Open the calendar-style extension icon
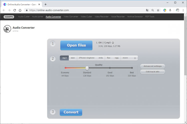The width and height of the screenshot is (187, 124). tap(178, 10)
